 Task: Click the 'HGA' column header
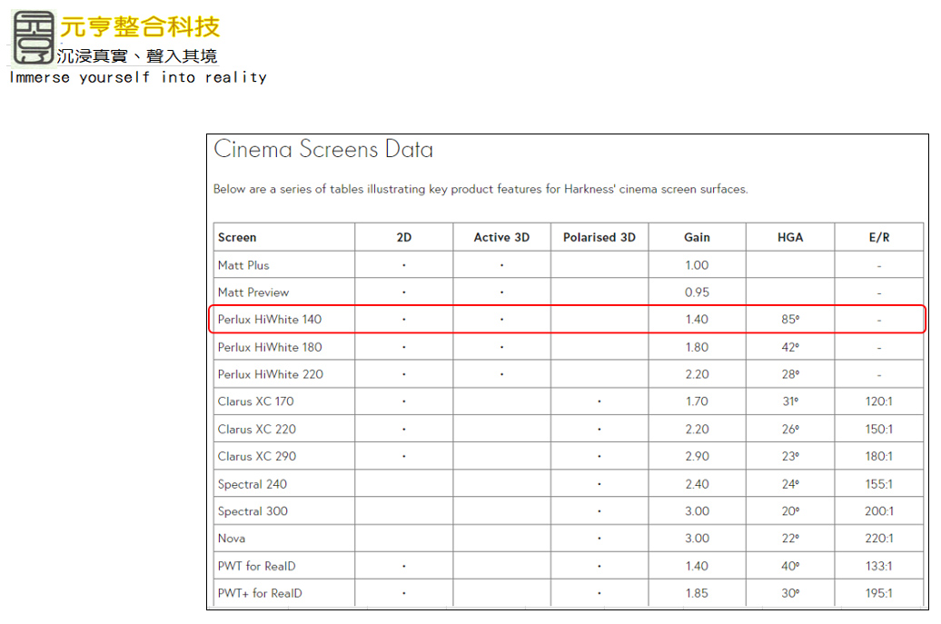(790, 237)
